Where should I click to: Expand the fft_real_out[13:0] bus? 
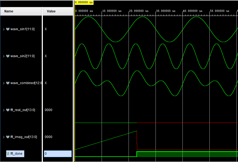pos(4,110)
